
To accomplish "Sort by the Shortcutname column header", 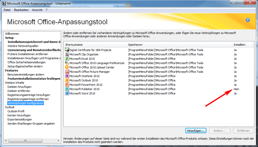I will [x=95, y=45].
